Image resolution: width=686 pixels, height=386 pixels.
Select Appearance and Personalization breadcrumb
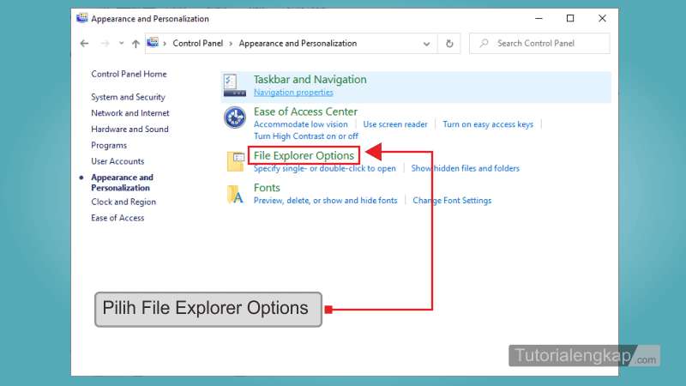click(x=298, y=44)
